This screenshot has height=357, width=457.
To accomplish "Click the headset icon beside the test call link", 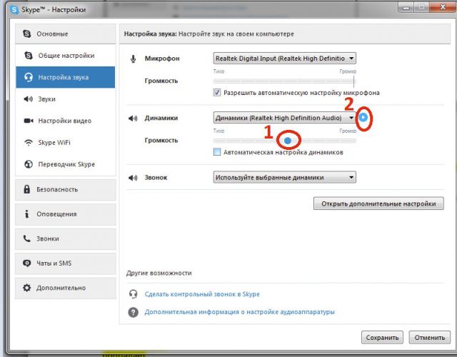I will [x=134, y=294].
